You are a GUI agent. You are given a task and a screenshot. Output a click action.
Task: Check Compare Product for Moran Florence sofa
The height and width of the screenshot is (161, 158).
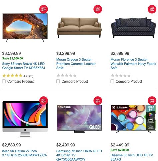coord(112,82)
